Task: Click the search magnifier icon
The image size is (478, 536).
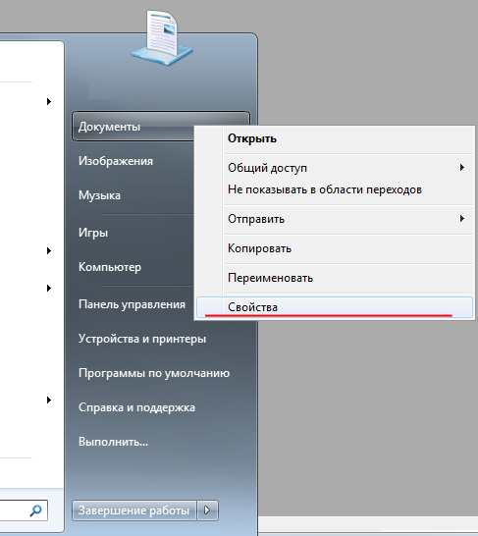Action: [x=36, y=510]
